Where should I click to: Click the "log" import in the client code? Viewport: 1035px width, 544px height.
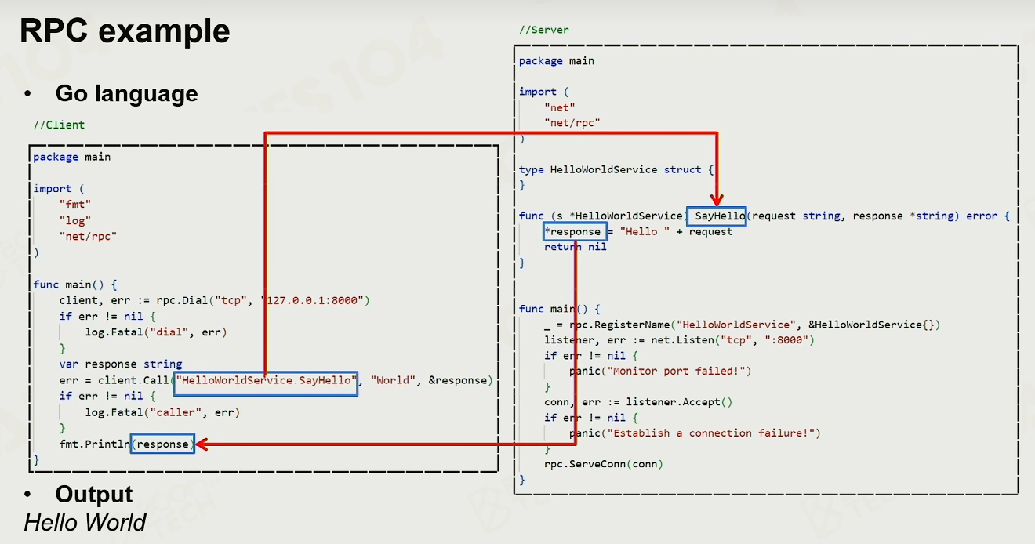click(x=74, y=220)
